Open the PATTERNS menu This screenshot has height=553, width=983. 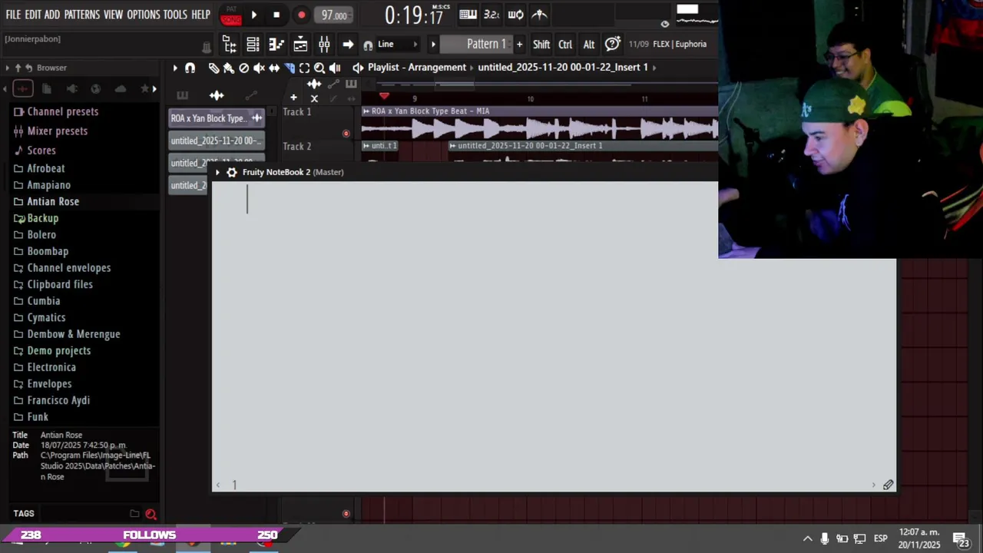pos(81,15)
